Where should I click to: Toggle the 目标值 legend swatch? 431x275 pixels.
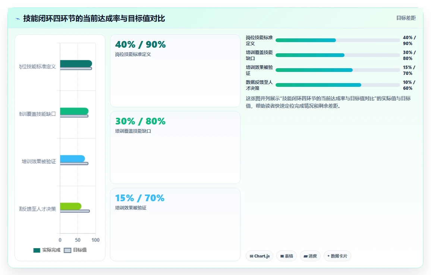(67, 250)
